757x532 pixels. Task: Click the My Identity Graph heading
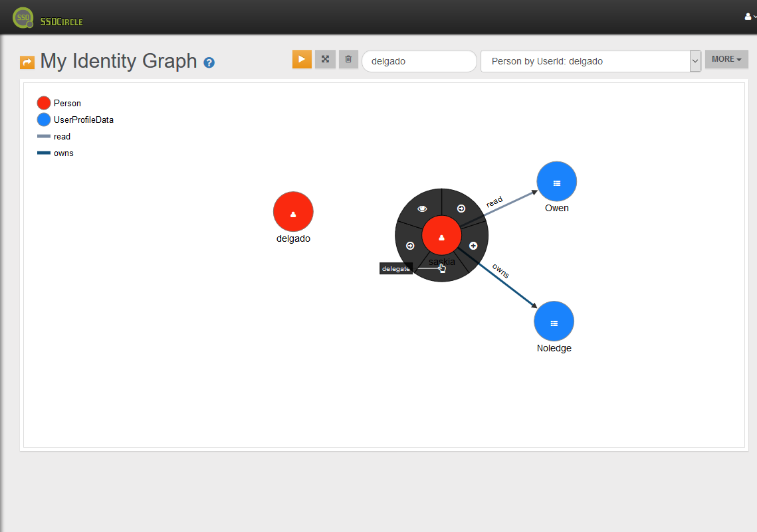[x=118, y=61]
